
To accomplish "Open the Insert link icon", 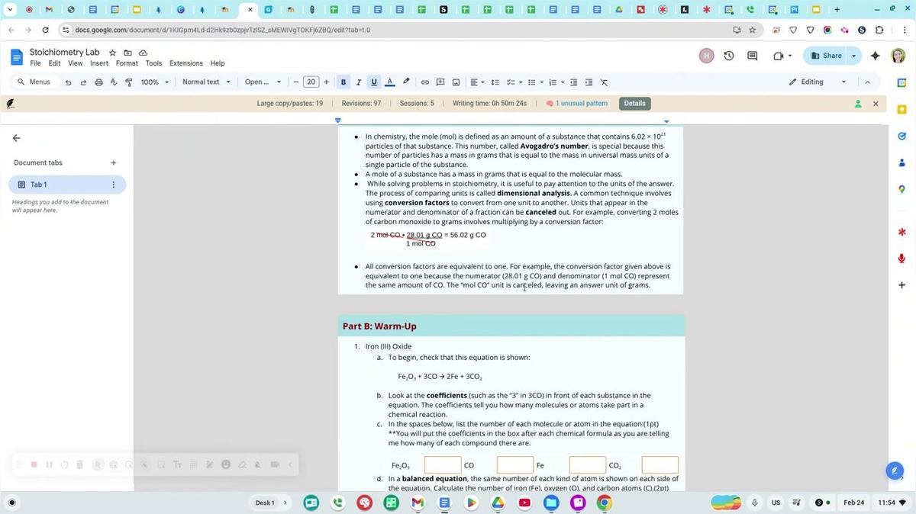I will click(425, 82).
